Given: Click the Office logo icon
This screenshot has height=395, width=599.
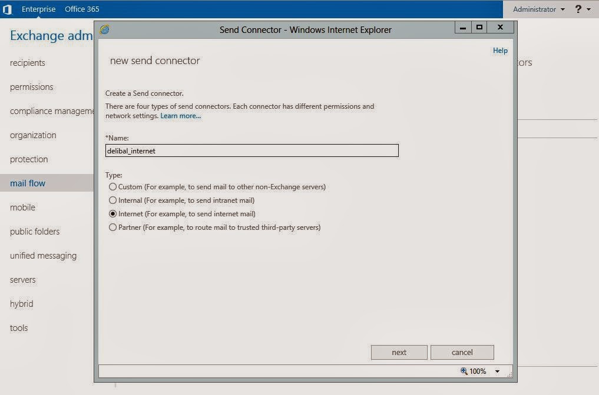Looking at the screenshot, I should (x=7, y=9).
